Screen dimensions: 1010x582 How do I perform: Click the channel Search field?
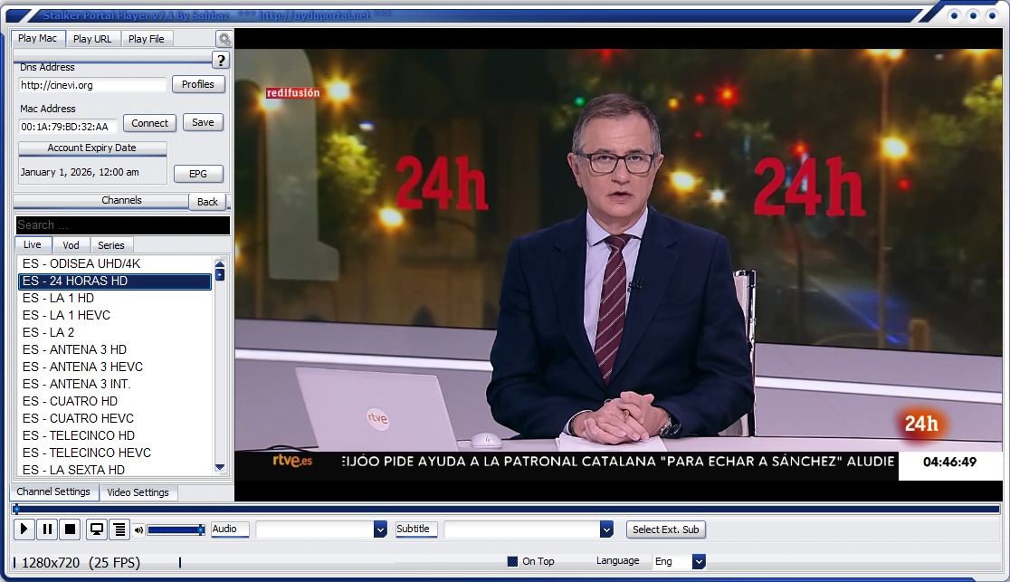[x=122, y=225]
